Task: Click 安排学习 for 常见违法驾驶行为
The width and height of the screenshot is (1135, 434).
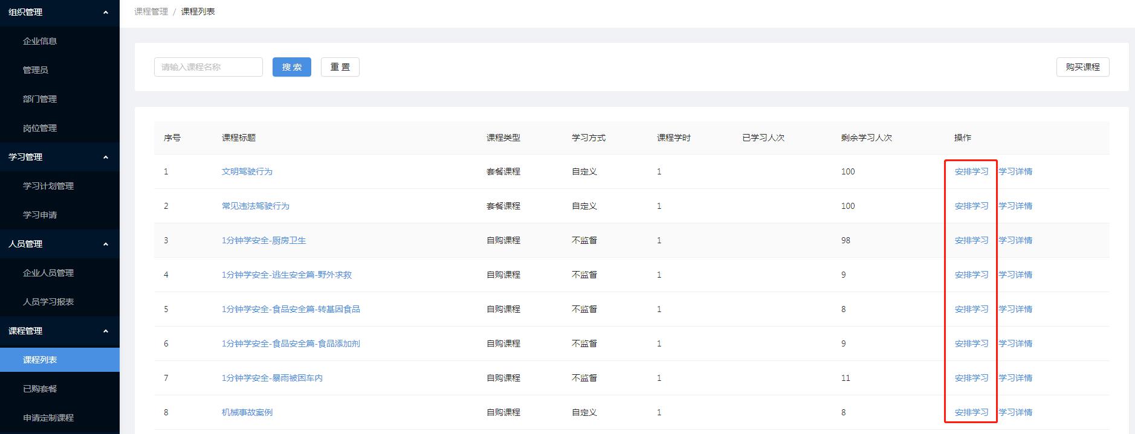Action: coord(971,206)
